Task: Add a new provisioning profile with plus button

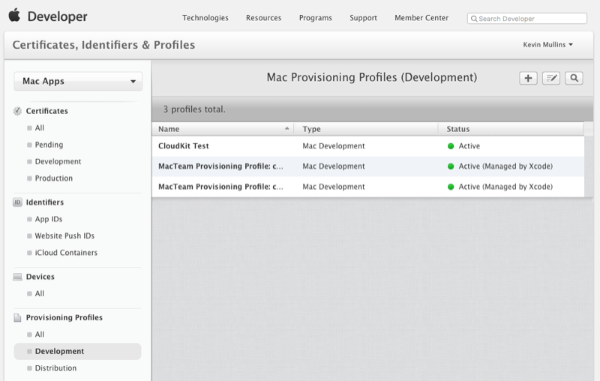Action: click(x=528, y=78)
